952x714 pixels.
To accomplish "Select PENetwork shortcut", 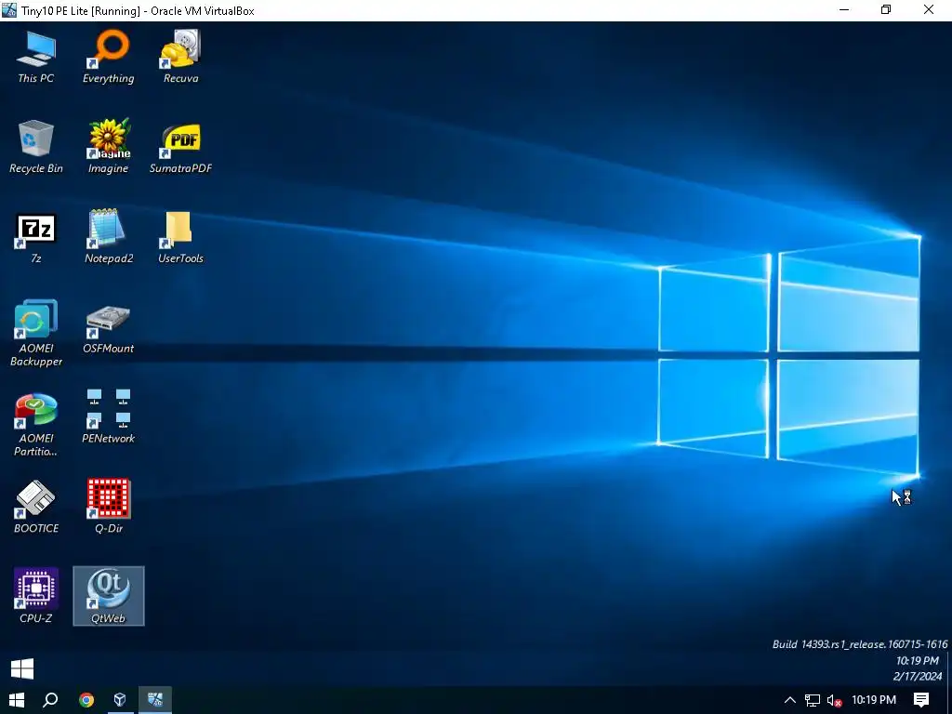I will click(x=109, y=416).
